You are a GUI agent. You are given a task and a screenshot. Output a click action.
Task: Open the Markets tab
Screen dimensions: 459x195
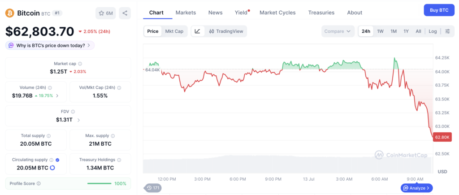click(x=186, y=13)
